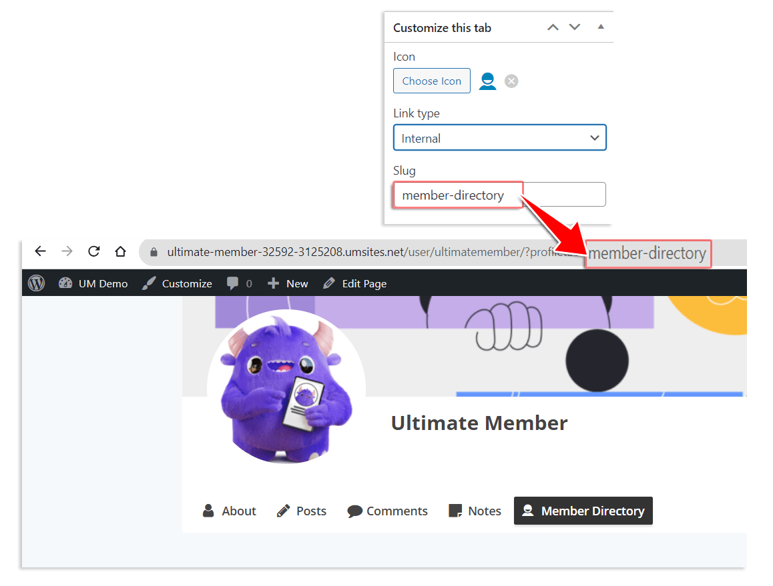Click Customize in the admin bar
Screen dimensions: 773x586
(177, 283)
